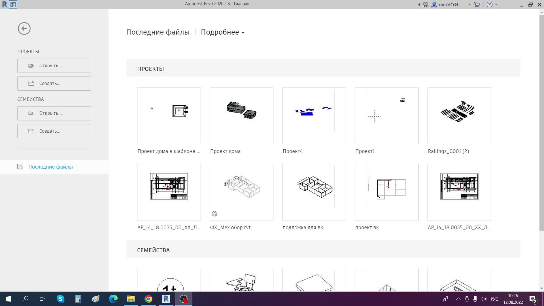Click the Help question mark icon
The width and height of the screenshot is (544, 306).
pos(489,5)
